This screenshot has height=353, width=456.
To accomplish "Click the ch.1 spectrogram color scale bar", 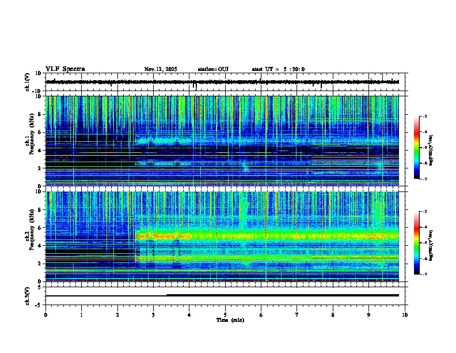I will click(416, 148).
